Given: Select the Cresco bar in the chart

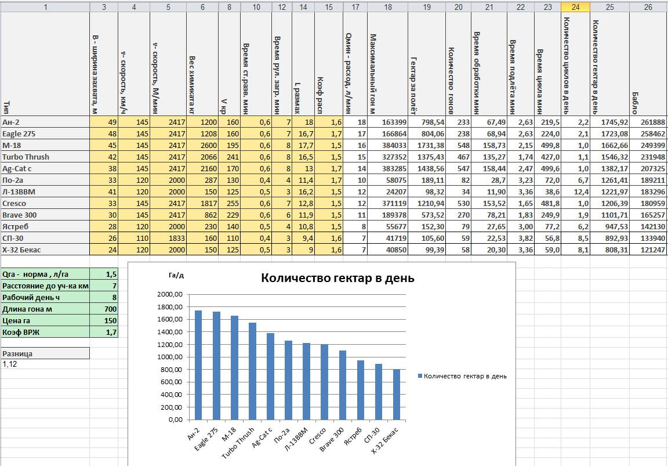Looking at the screenshot, I should tap(325, 382).
